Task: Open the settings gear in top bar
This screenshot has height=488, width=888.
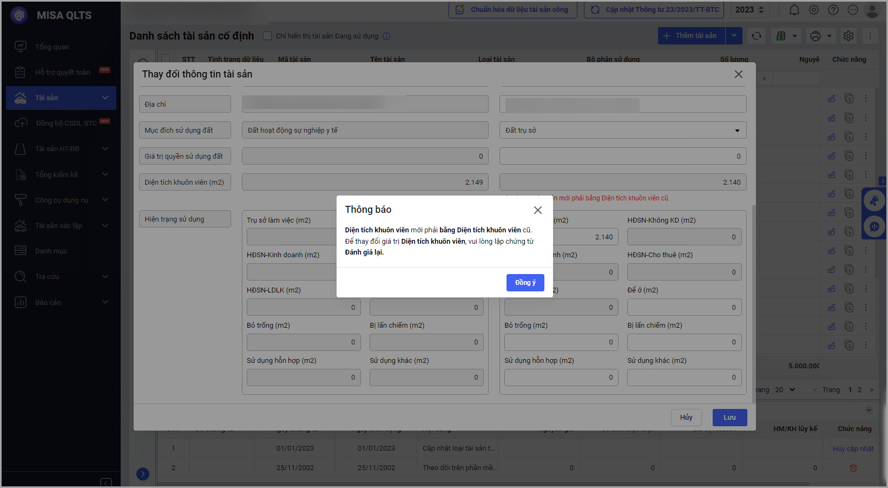Action: click(x=813, y=10)
